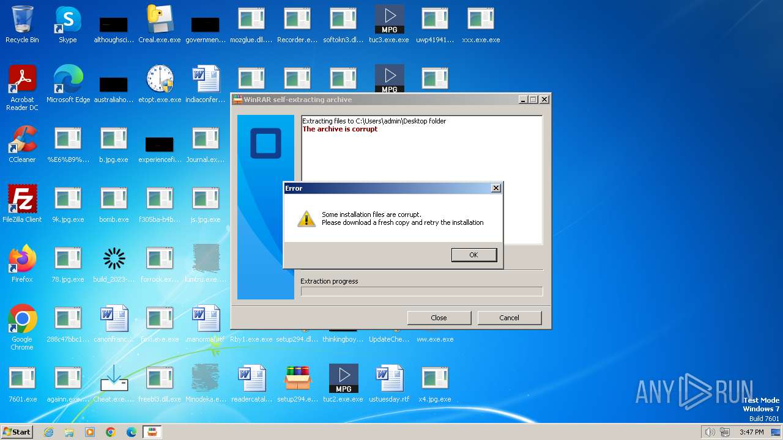Viewport: 783px width, 440px height.
Task: Click Cancel in WinRAR self-extracting window
Action: pyautogui.click(x=509, y=318)
